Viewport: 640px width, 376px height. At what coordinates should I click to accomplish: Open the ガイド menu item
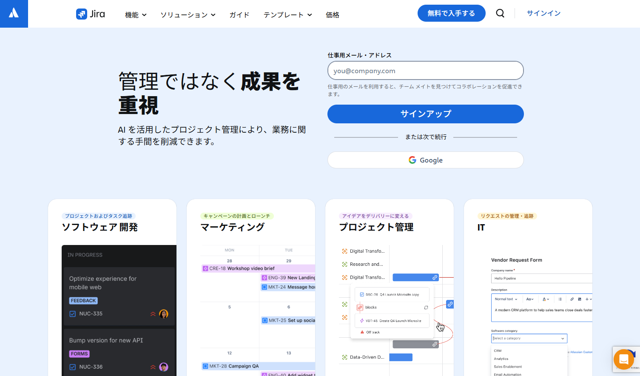239,14
